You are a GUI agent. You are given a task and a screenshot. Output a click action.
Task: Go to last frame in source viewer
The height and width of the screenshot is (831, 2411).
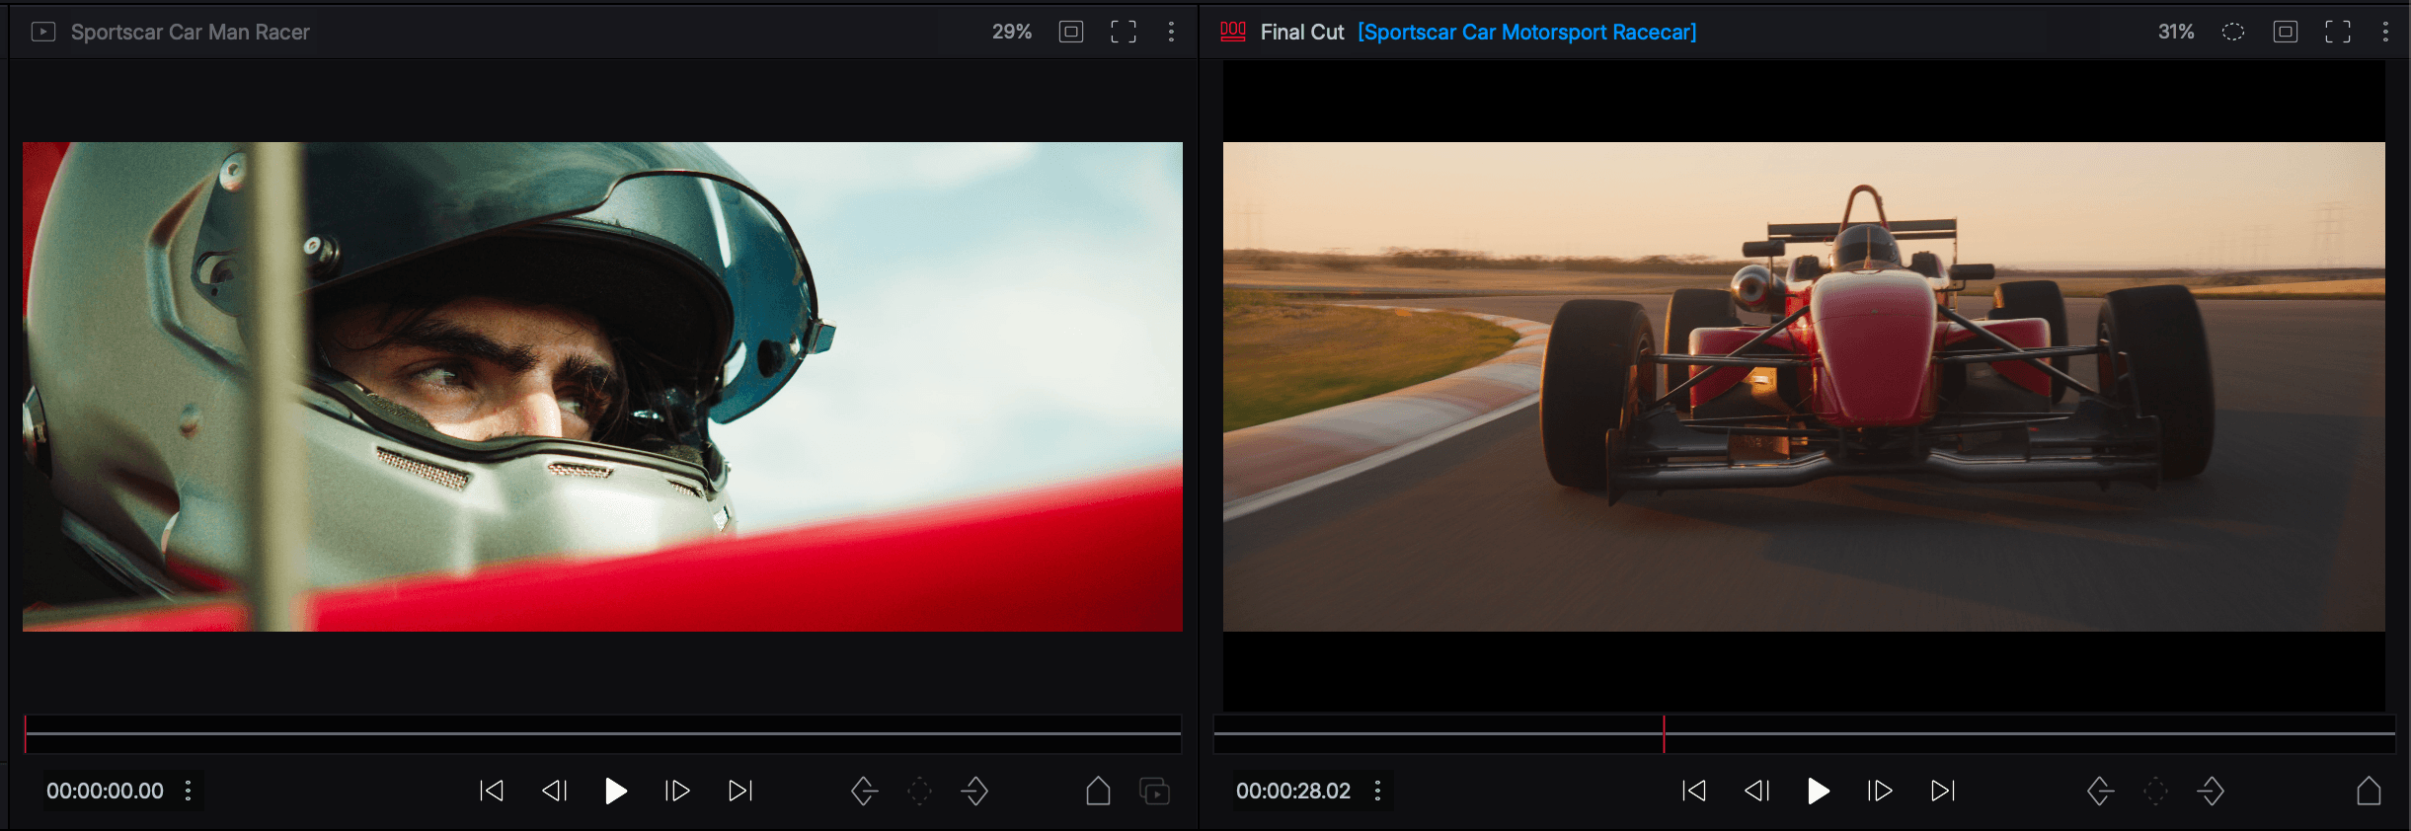tap(740, 791)
